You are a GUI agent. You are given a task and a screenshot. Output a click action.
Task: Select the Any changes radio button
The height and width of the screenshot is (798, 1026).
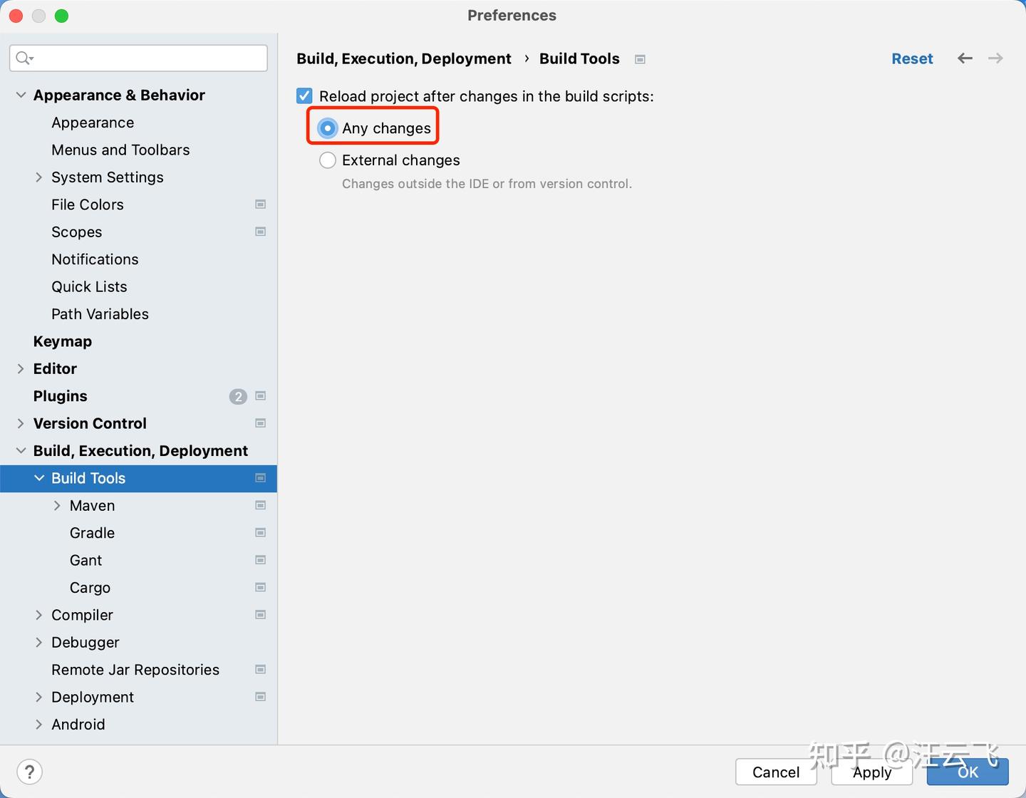coord(328,128)
